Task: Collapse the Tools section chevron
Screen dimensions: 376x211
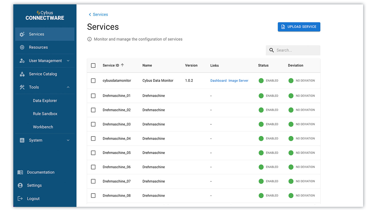Action: (68, 87)
